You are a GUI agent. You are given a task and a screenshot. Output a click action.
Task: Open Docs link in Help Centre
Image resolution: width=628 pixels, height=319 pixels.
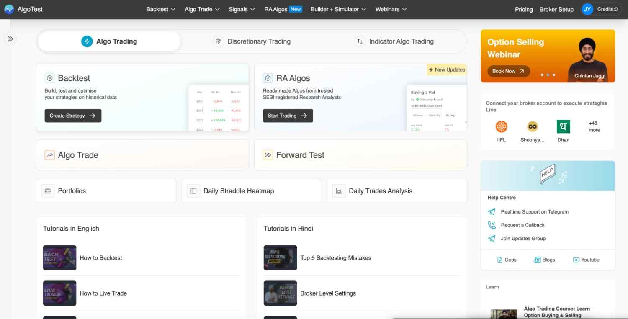(507, 260)
